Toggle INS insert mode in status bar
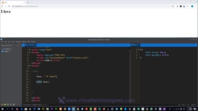 (179, 105)
